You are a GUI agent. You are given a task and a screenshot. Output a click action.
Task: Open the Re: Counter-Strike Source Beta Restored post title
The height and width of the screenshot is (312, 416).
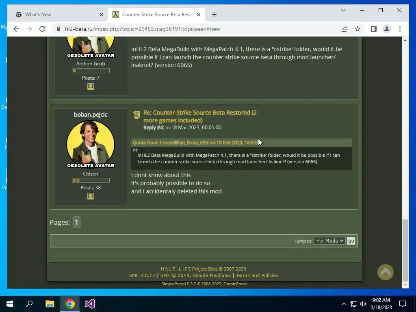pyautogui.click(x=200, y=116)
